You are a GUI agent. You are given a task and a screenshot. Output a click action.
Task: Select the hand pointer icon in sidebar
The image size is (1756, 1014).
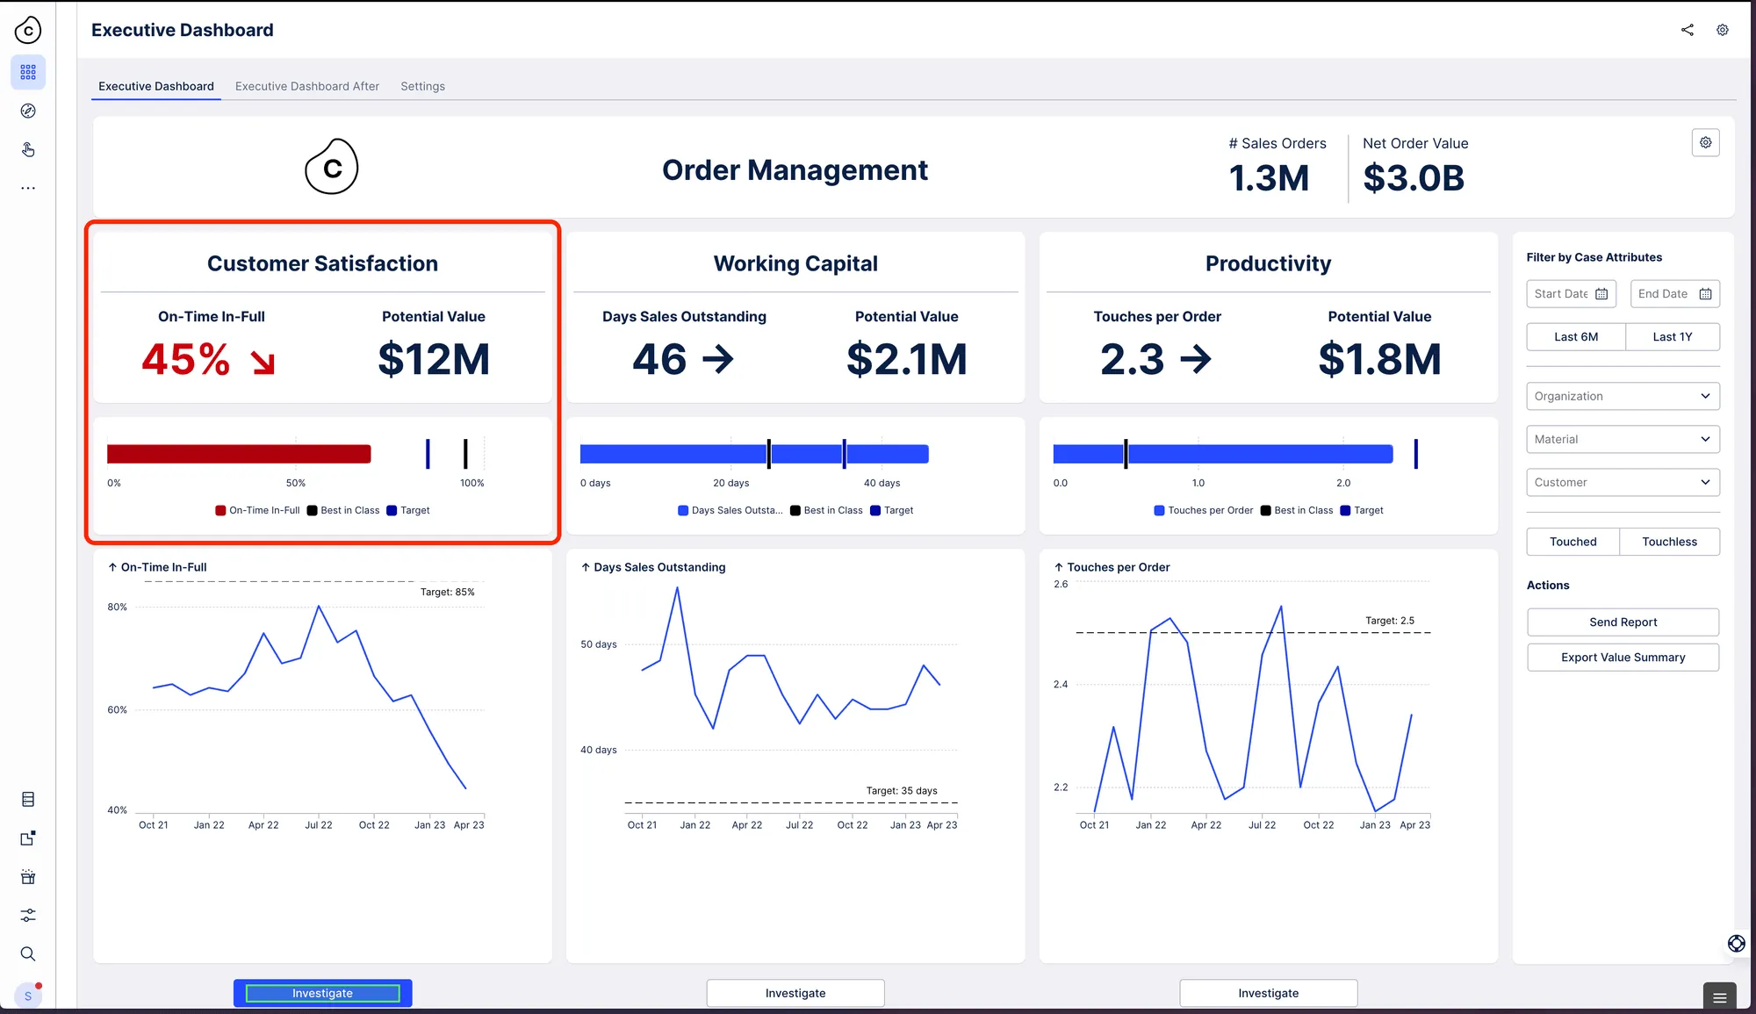(28, 149)
